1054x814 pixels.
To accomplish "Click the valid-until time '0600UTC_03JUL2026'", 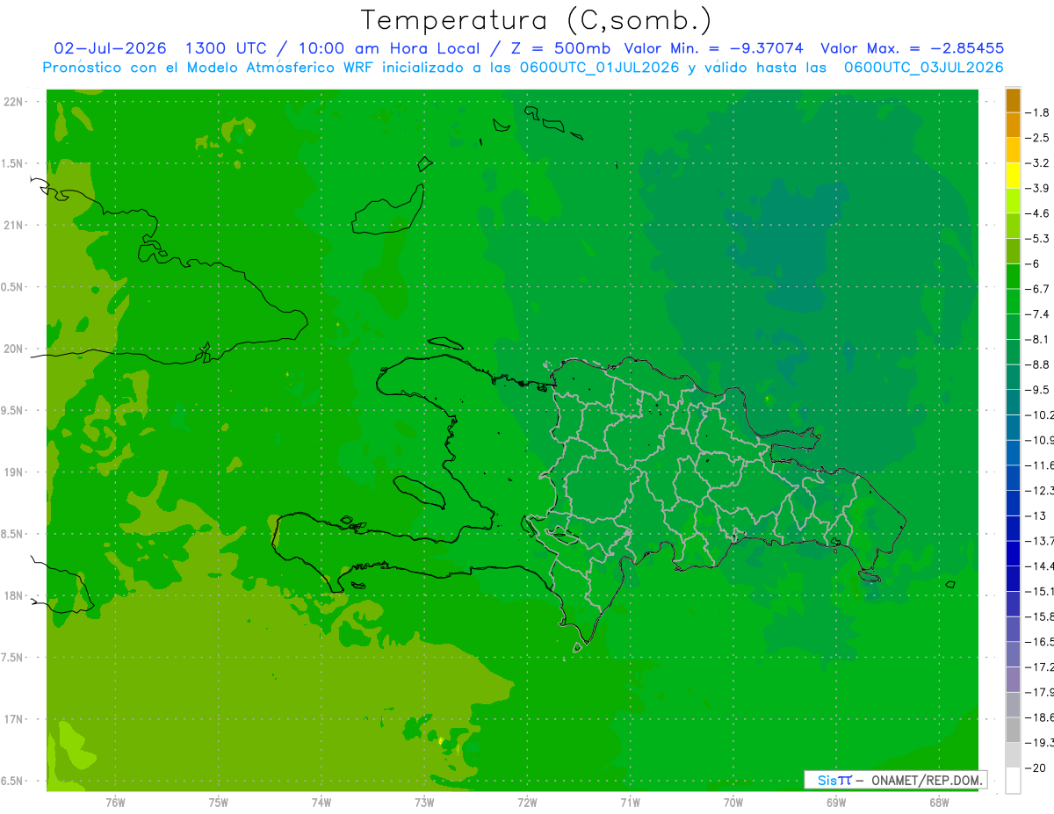I will [x=923, y=68].
